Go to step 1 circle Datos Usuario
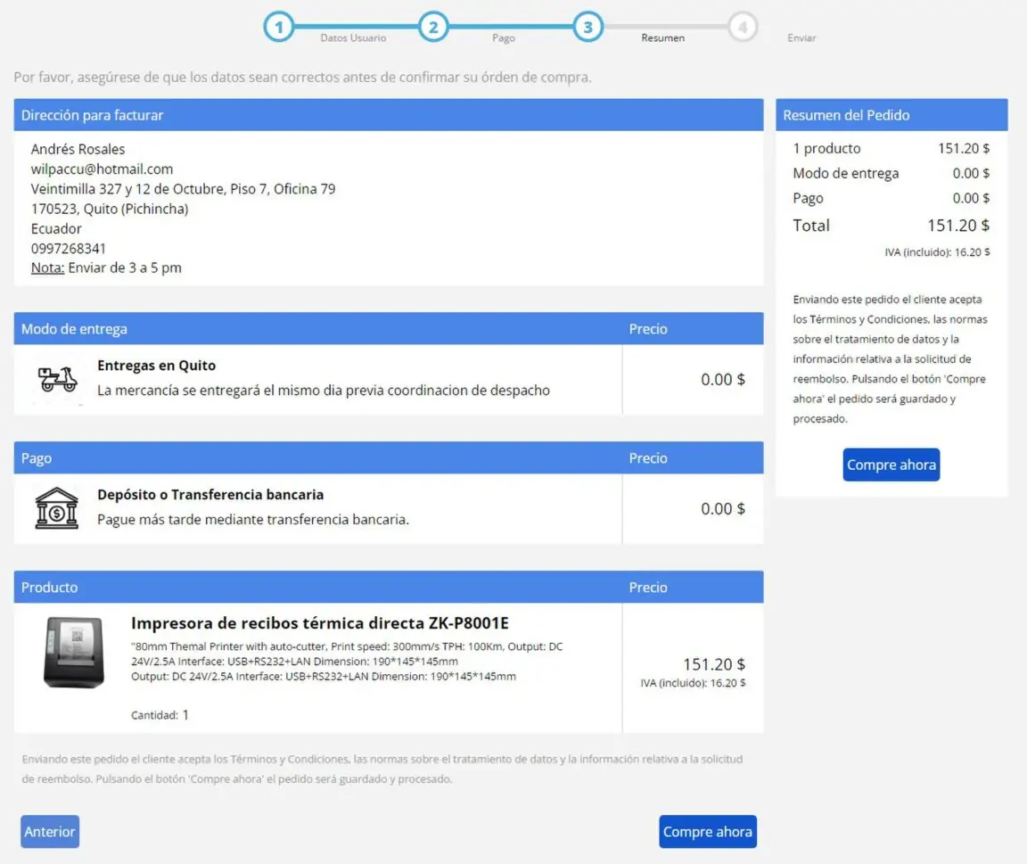The image size is (1027, 864). [279, 28]
